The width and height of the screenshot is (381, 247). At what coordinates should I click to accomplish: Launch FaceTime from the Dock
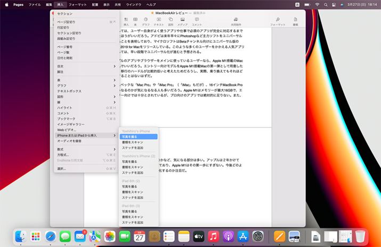click(125, 236)
